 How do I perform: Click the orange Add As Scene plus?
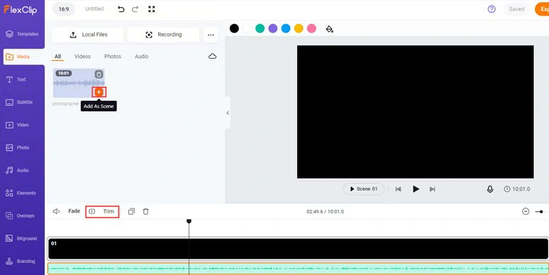(x=99, y=92)
